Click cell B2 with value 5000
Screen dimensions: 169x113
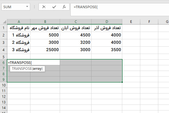(x=45, y=36)
